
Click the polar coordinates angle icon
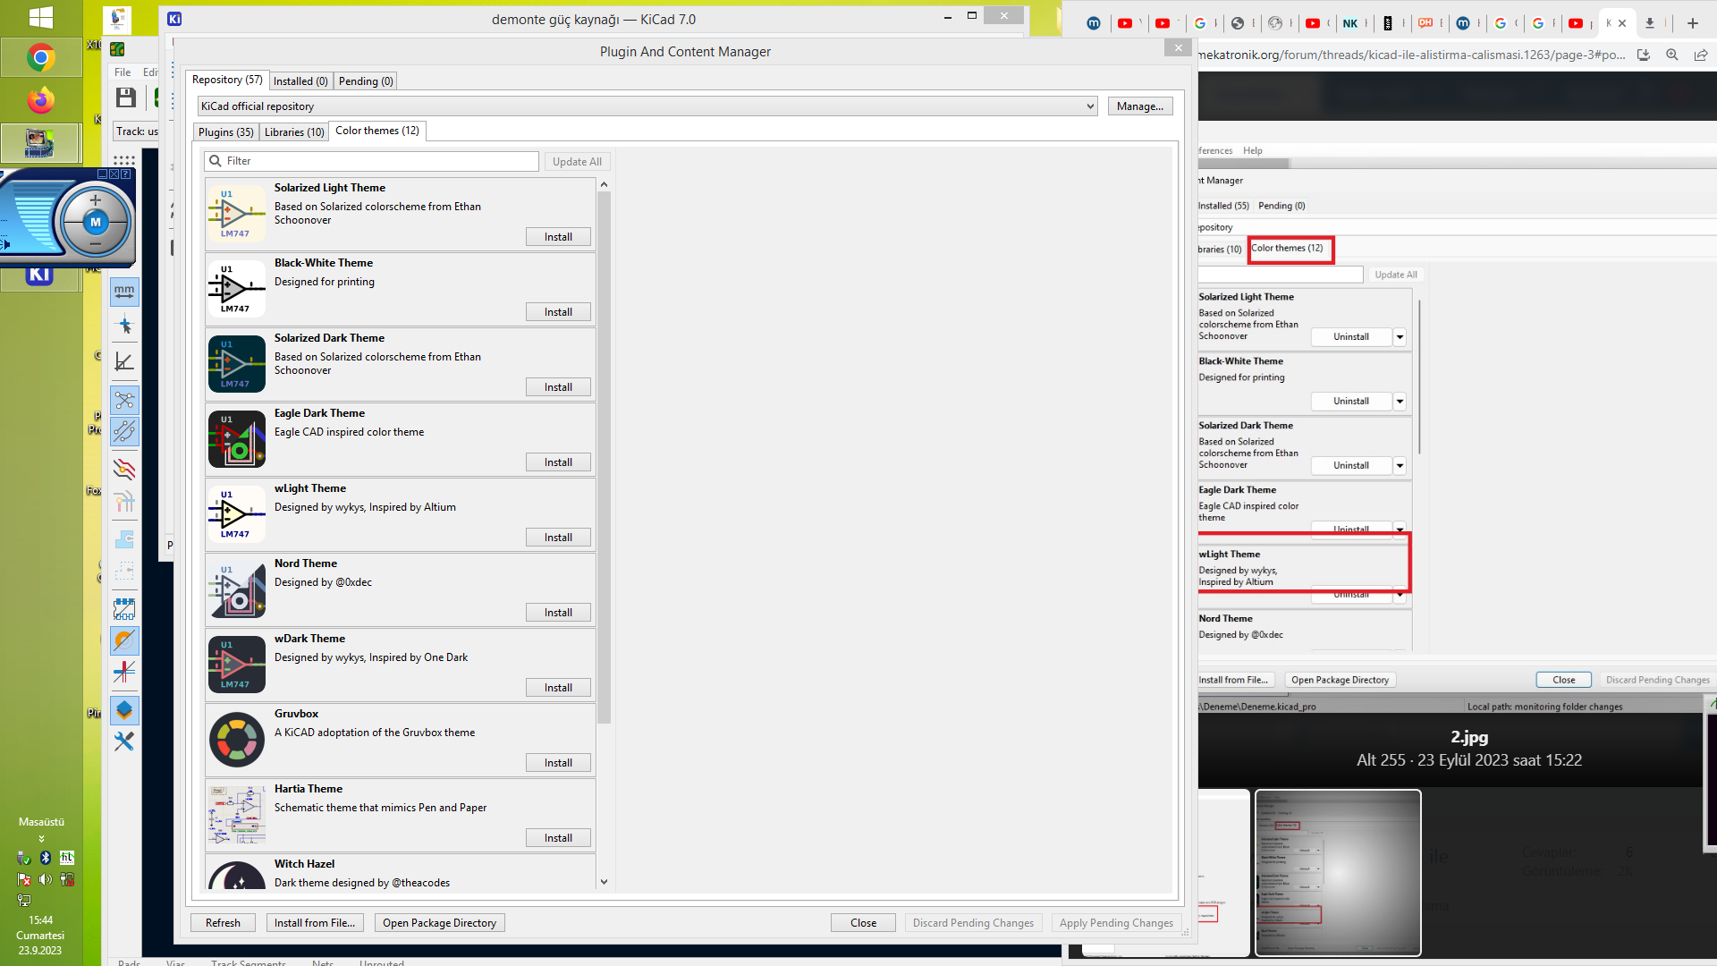pyautogui.click(x=124, y=361)
